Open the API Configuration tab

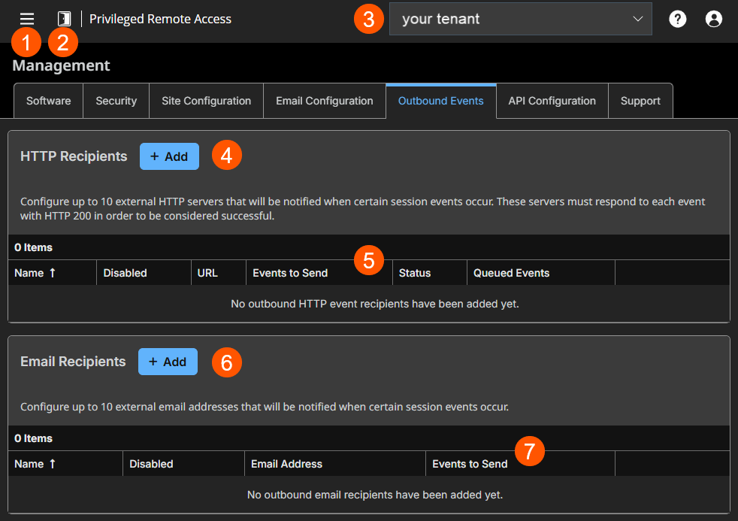(x=552, y=100)
